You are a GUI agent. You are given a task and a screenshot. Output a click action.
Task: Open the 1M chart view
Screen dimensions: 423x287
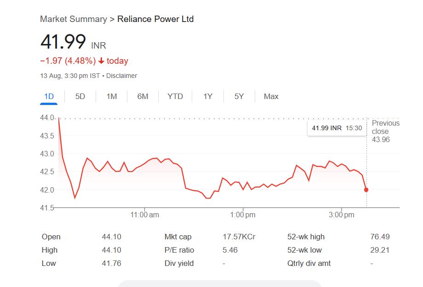(x=111, y=96)
